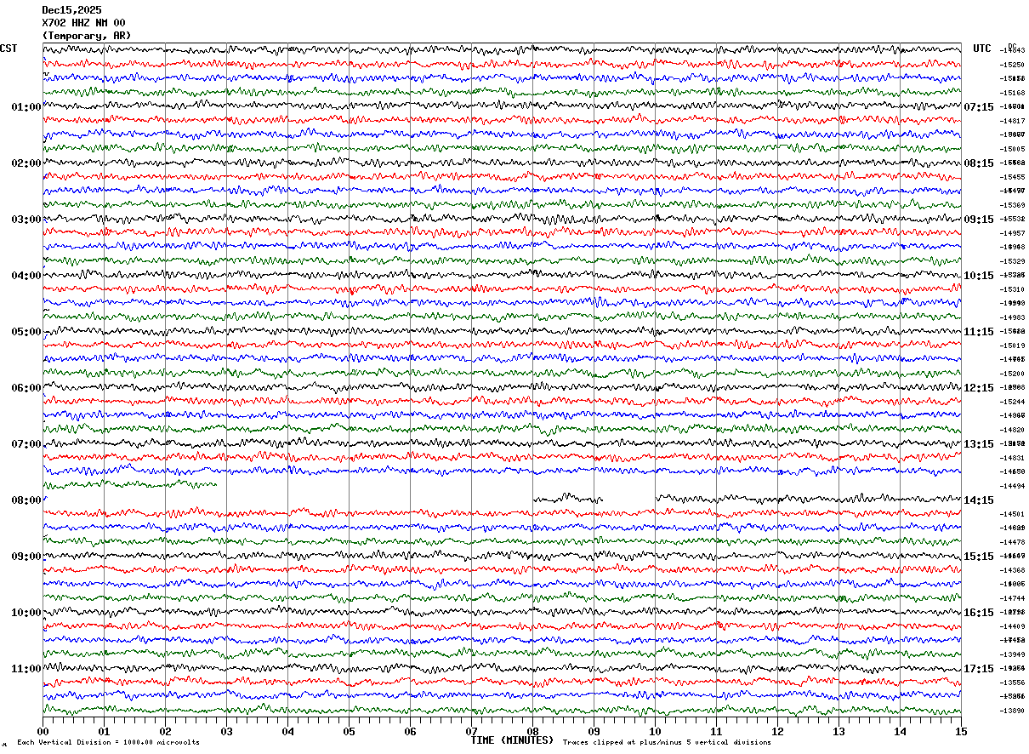Select minute tick 10 on the time axis
The width and height of the screenshot is (1029, 754).
click(x=655, y=731)
